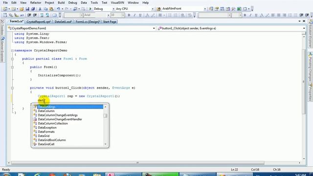
Task: Switch to Start Page tab
Action: click(110, 22)
